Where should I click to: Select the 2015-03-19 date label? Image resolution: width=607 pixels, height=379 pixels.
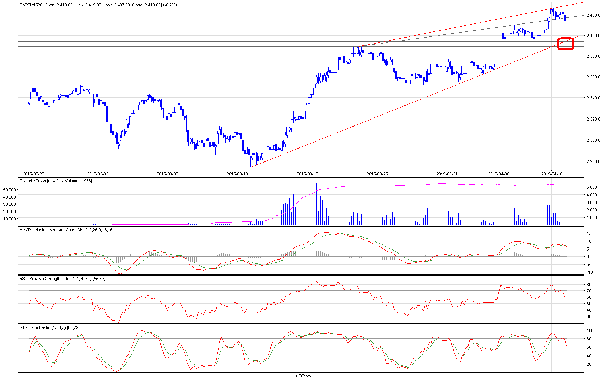click(307, 174)
